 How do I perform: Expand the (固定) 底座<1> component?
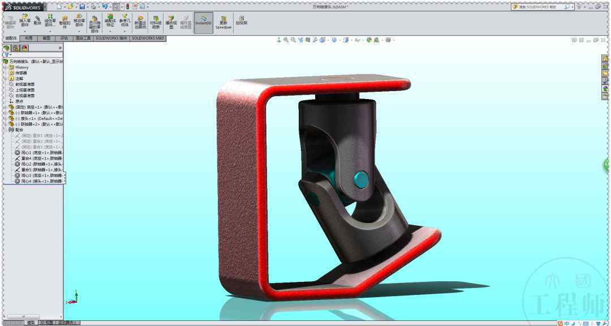tap(6, 107)
